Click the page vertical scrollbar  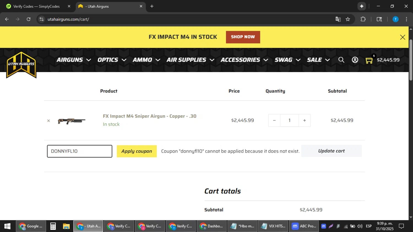(x=411, y=60)
